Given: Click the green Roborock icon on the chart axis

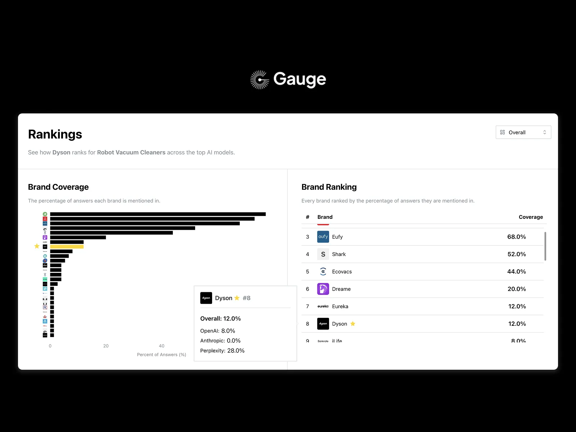Looking at the screenshot, I should click(x=45, y=214).
